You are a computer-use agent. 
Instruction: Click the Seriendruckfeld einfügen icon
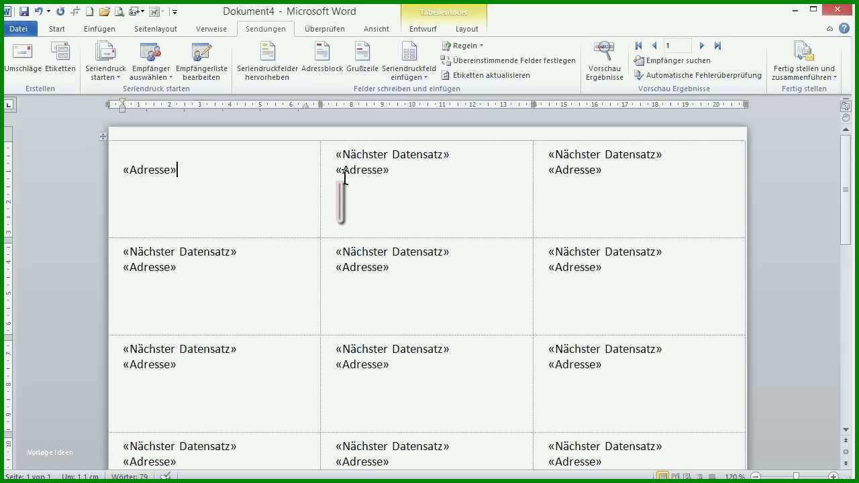coord(409,52)
